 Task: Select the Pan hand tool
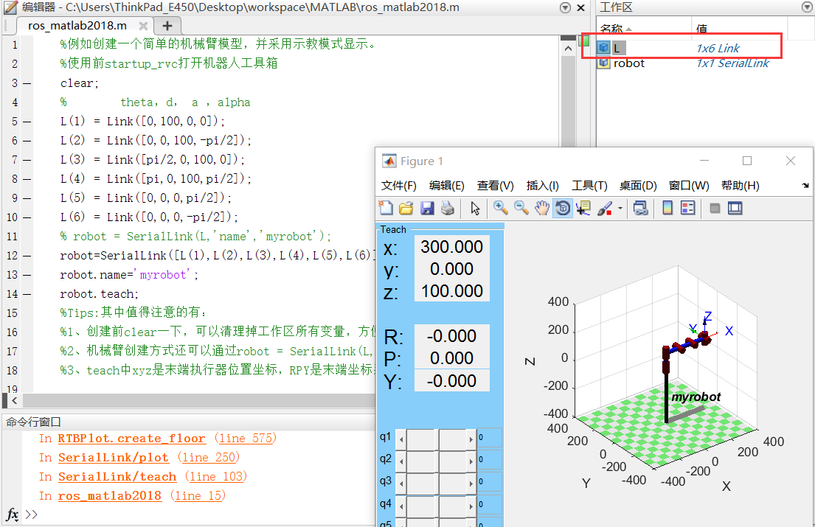tap(542, 208)
